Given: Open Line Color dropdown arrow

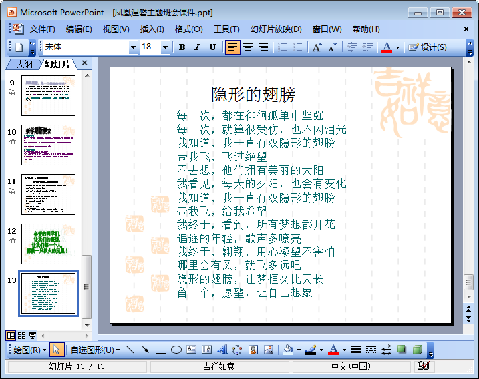Looking at the screenshot, I should tap(322, 350).
